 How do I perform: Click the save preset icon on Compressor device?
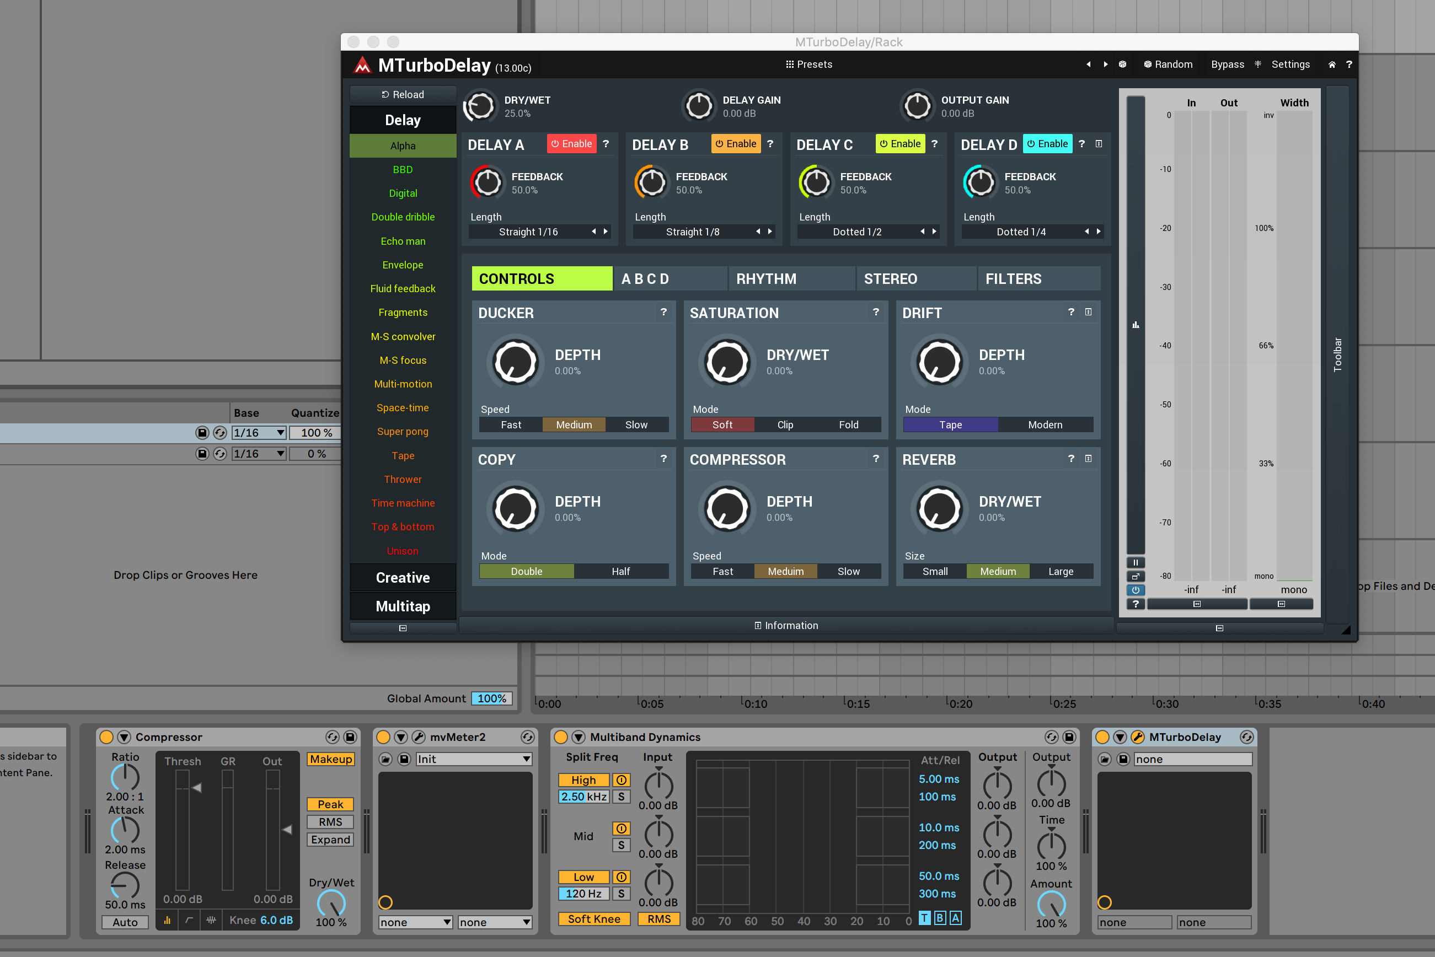point(351,737)
